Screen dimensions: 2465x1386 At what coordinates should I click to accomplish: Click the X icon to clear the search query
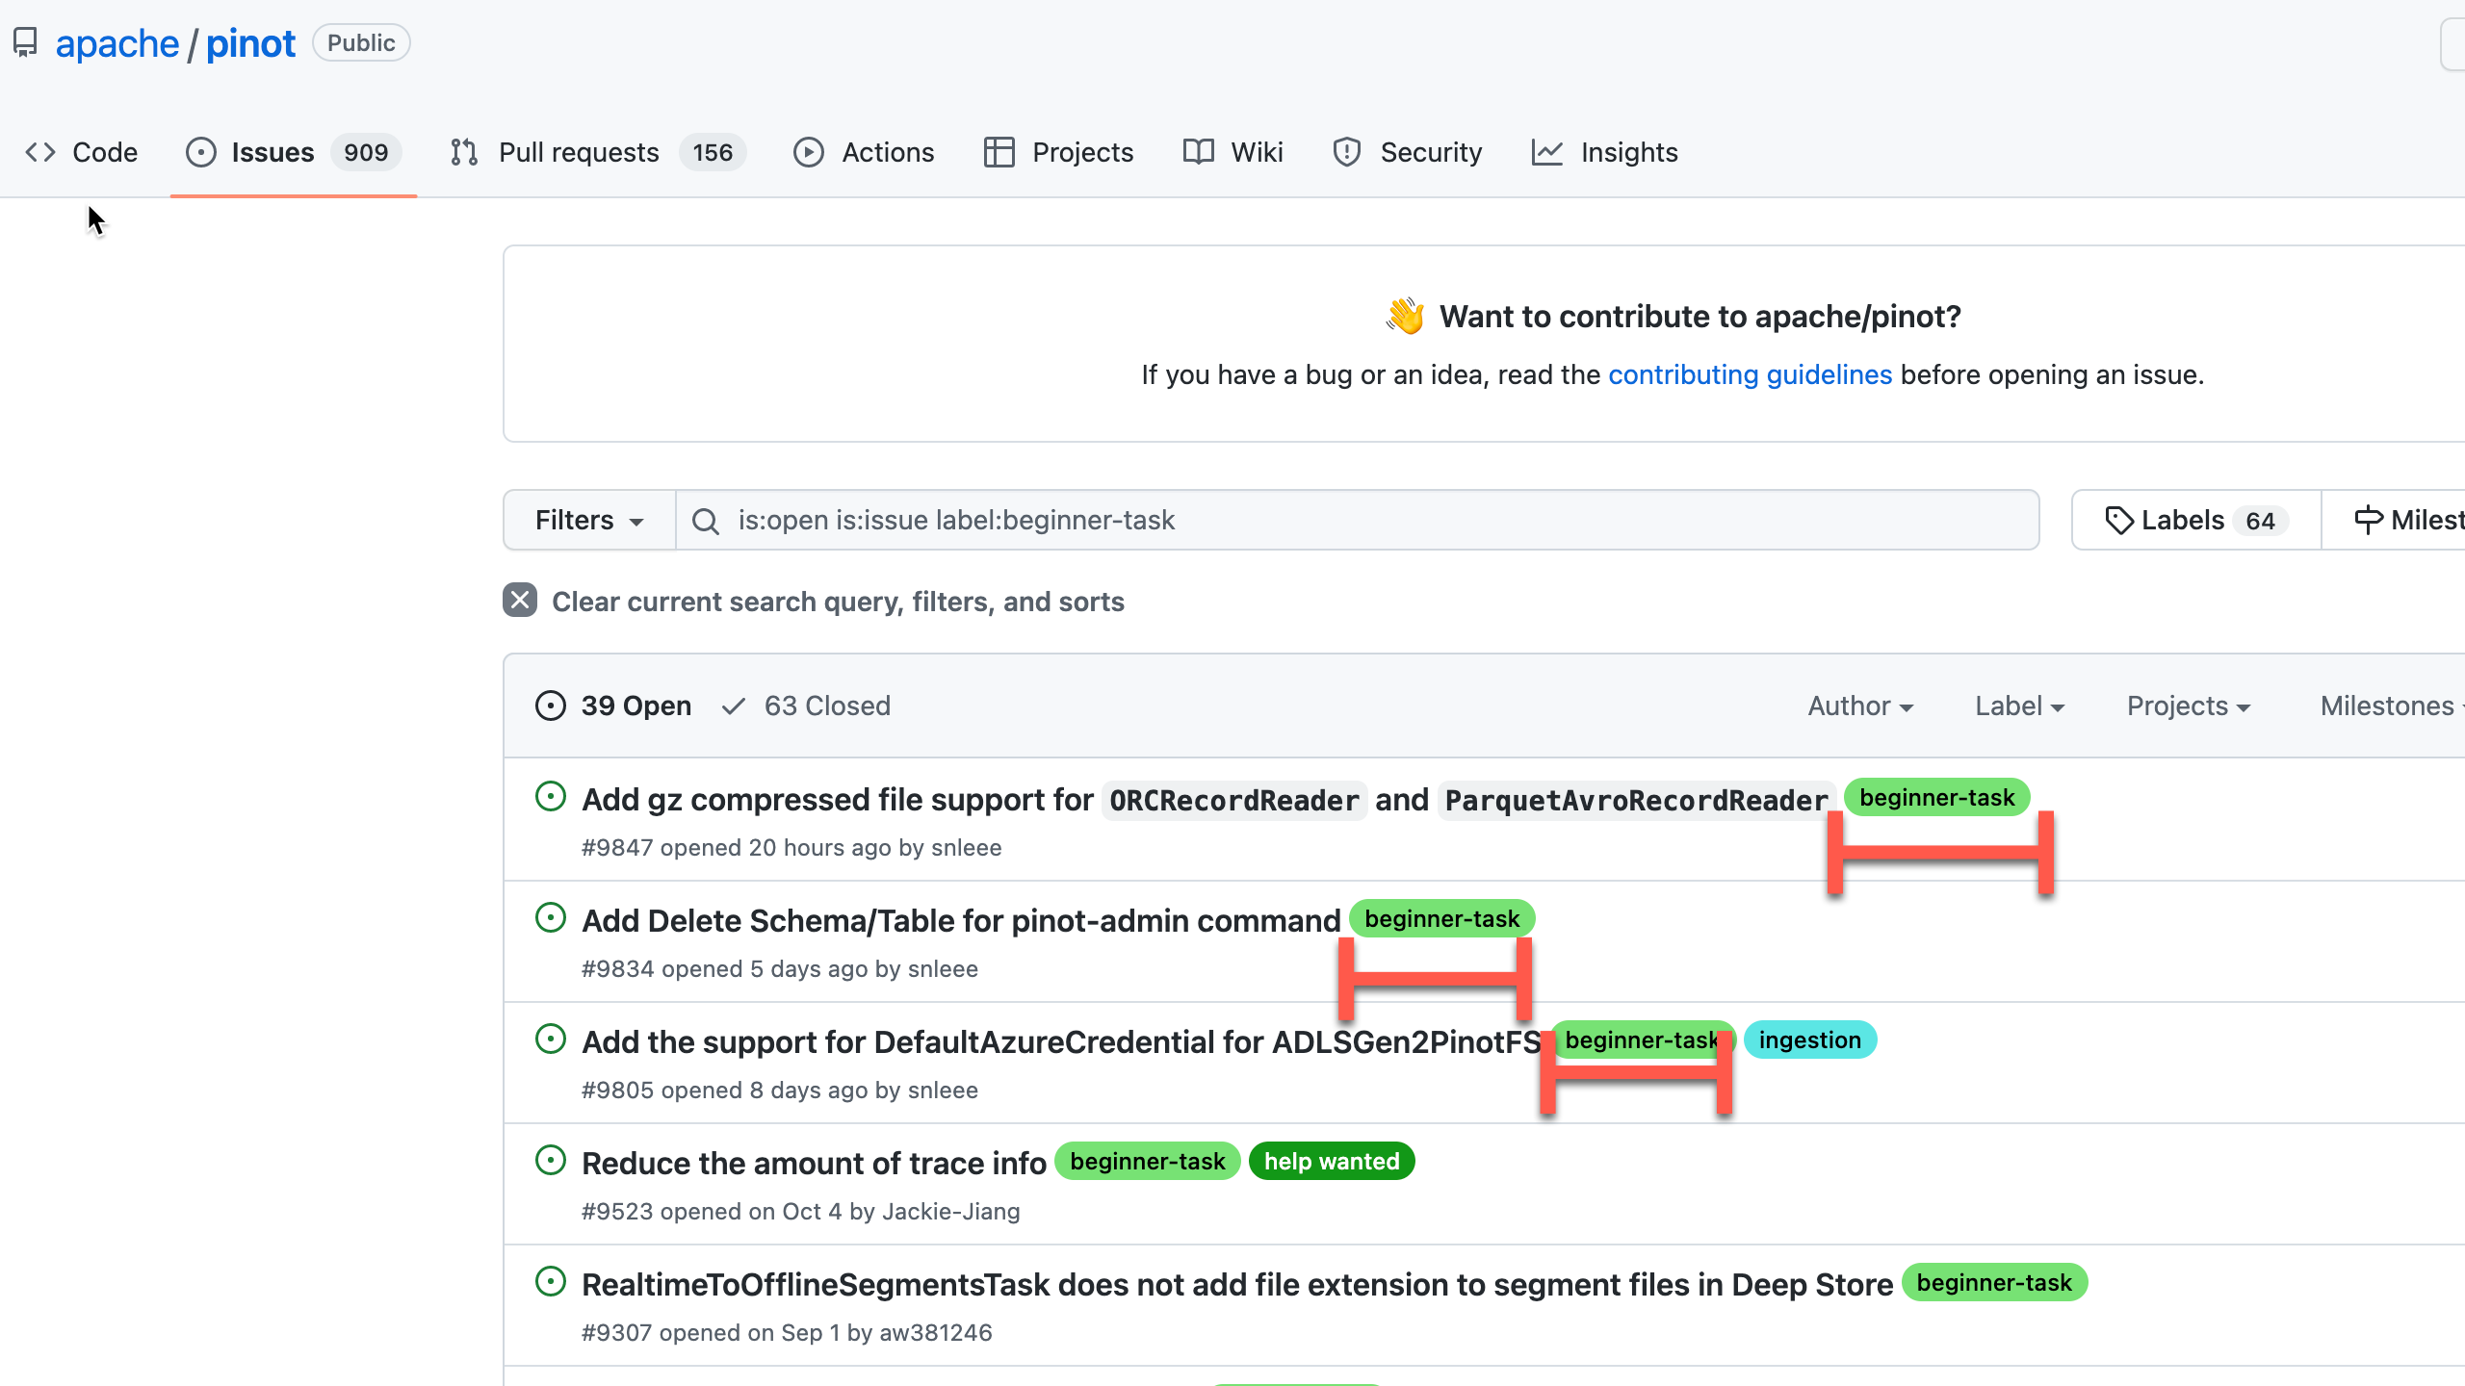click(x=520, y=601)
